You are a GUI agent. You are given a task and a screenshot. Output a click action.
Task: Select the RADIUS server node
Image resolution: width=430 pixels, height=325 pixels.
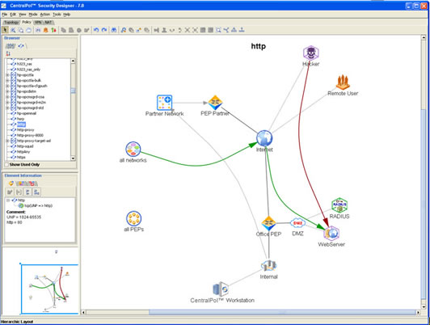(x=339, y=205)
